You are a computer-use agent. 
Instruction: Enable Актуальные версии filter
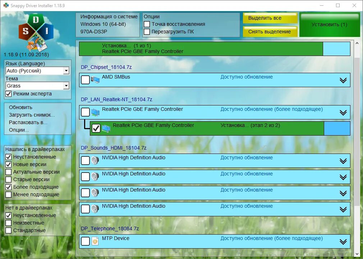(x=8, y=172)
